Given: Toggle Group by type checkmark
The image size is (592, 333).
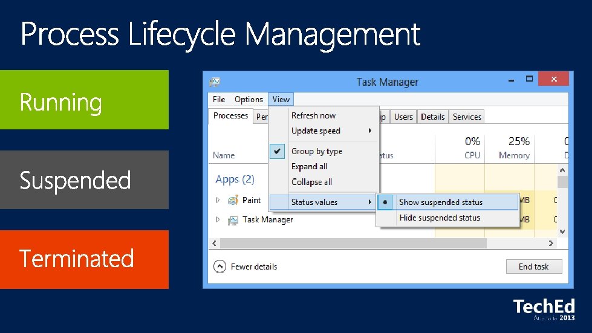Looking at the screenshot, I should coord(277,151).
